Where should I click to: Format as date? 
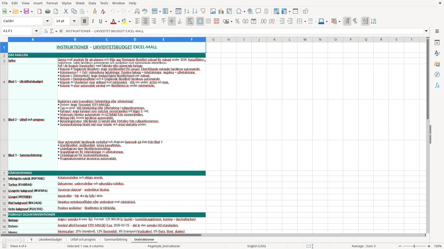(x=253, y=21)
